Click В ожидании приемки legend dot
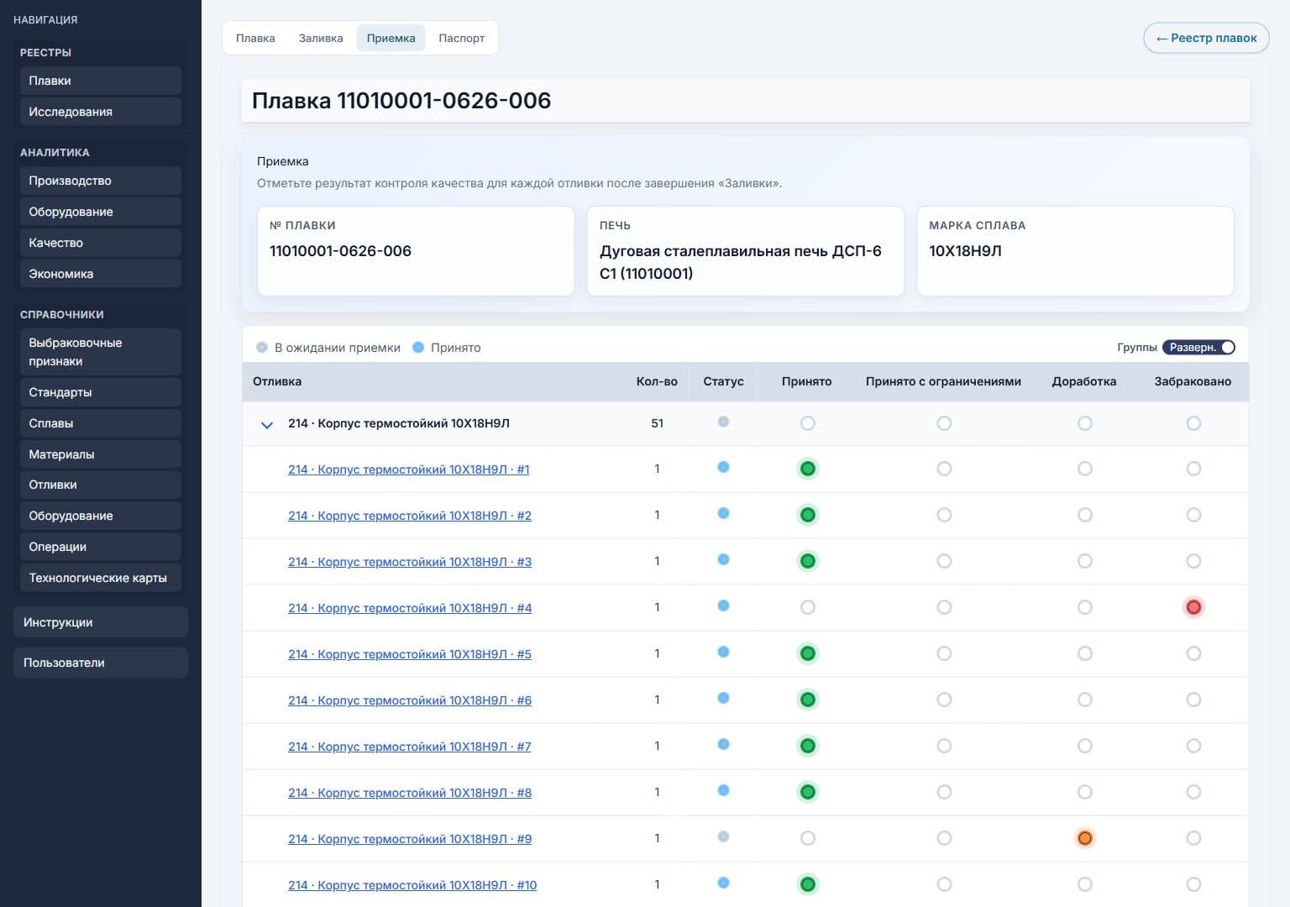Image resolution: width=1290 pixels, height=907 pixels. [262, 348]
